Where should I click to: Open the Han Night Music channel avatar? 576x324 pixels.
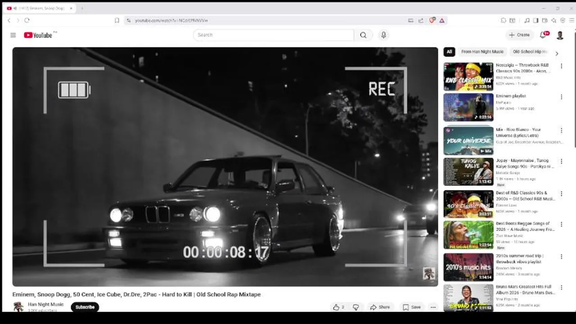(18, 307)
